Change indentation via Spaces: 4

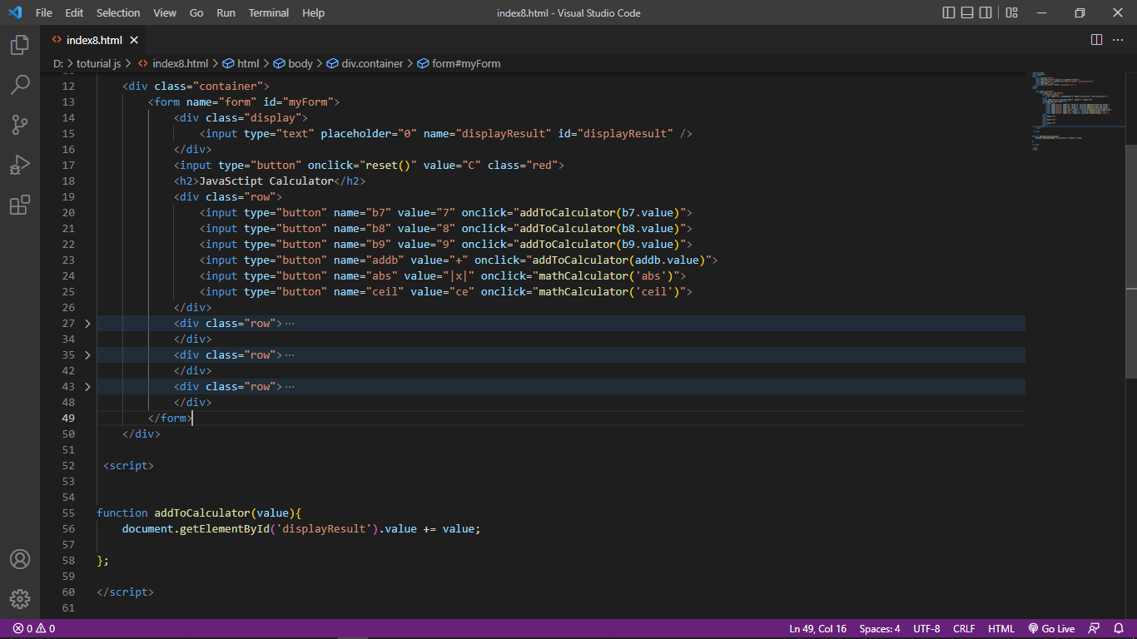[x=880, y=629]
